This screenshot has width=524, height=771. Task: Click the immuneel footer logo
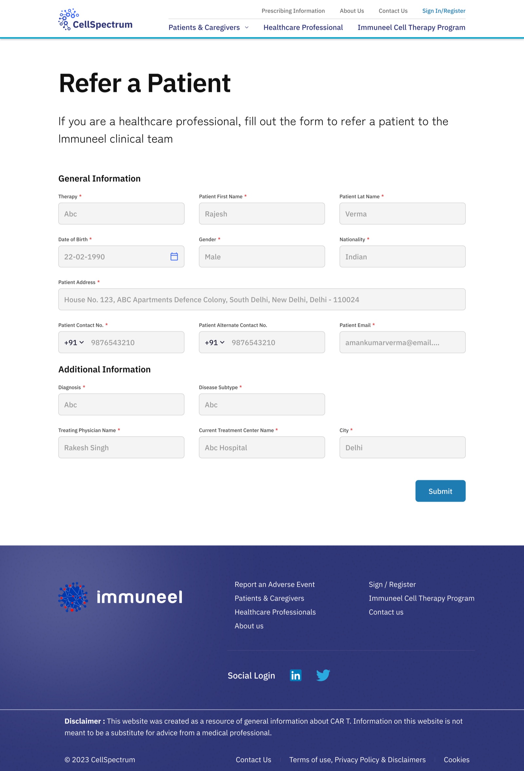tap(120, 597)
